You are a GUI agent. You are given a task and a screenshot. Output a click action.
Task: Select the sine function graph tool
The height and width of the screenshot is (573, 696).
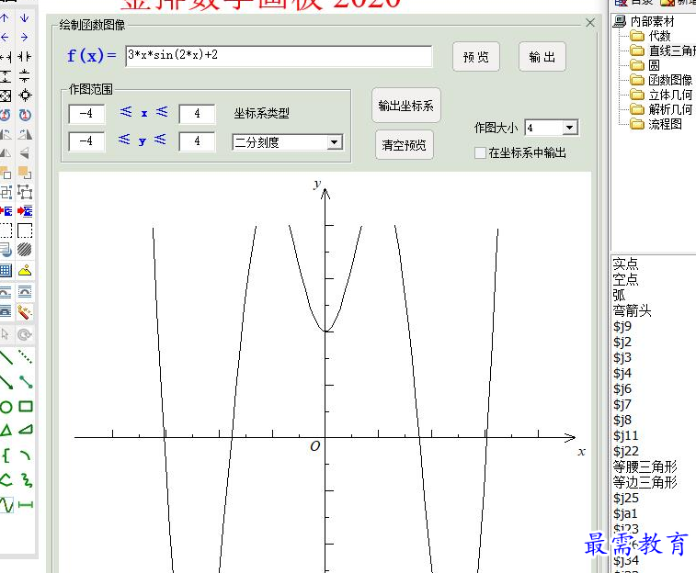tap(6, 505)
